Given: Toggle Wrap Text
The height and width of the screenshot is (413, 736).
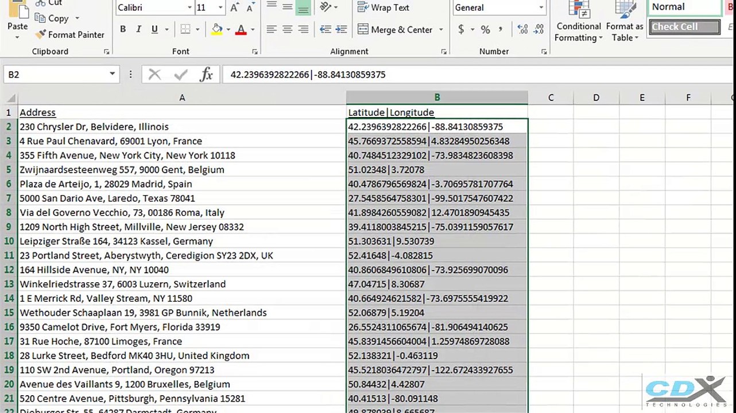Looking at the screenshot, I should (383, 7).
